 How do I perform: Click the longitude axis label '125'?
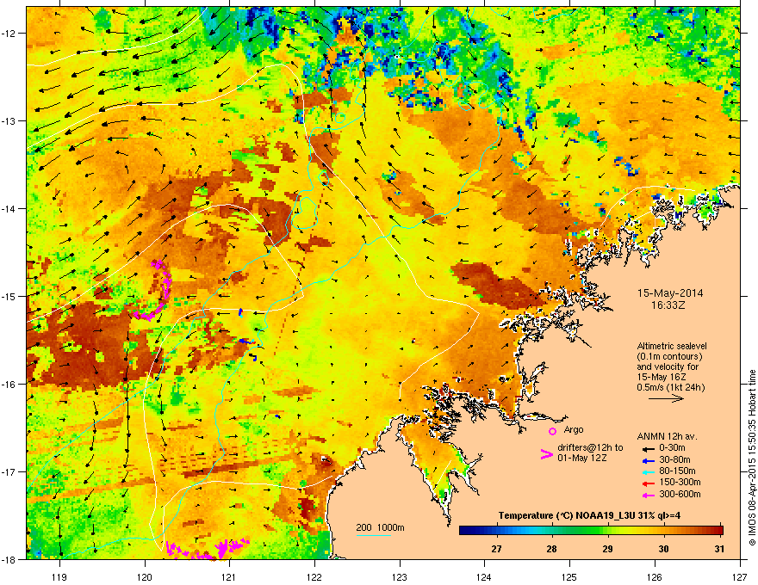click(569, 576)
